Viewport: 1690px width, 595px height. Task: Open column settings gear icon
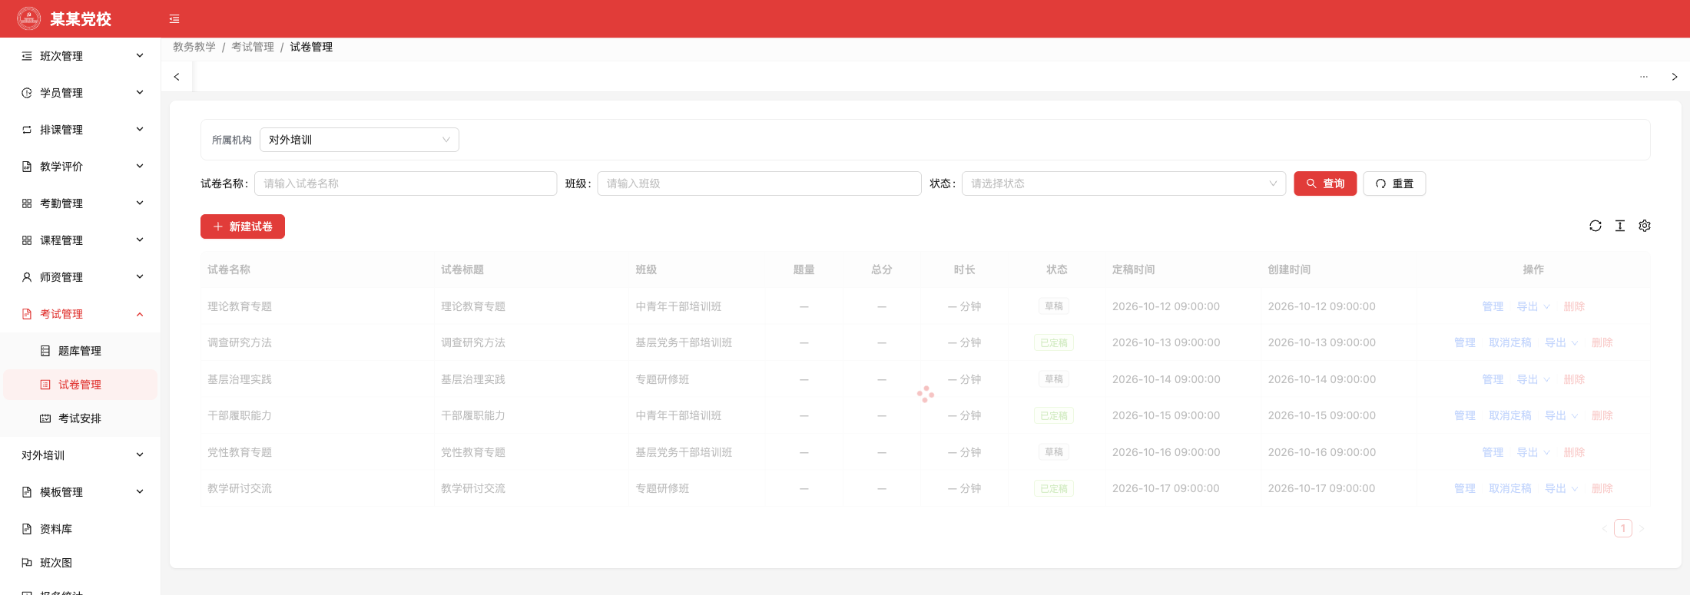point(1645,226)
